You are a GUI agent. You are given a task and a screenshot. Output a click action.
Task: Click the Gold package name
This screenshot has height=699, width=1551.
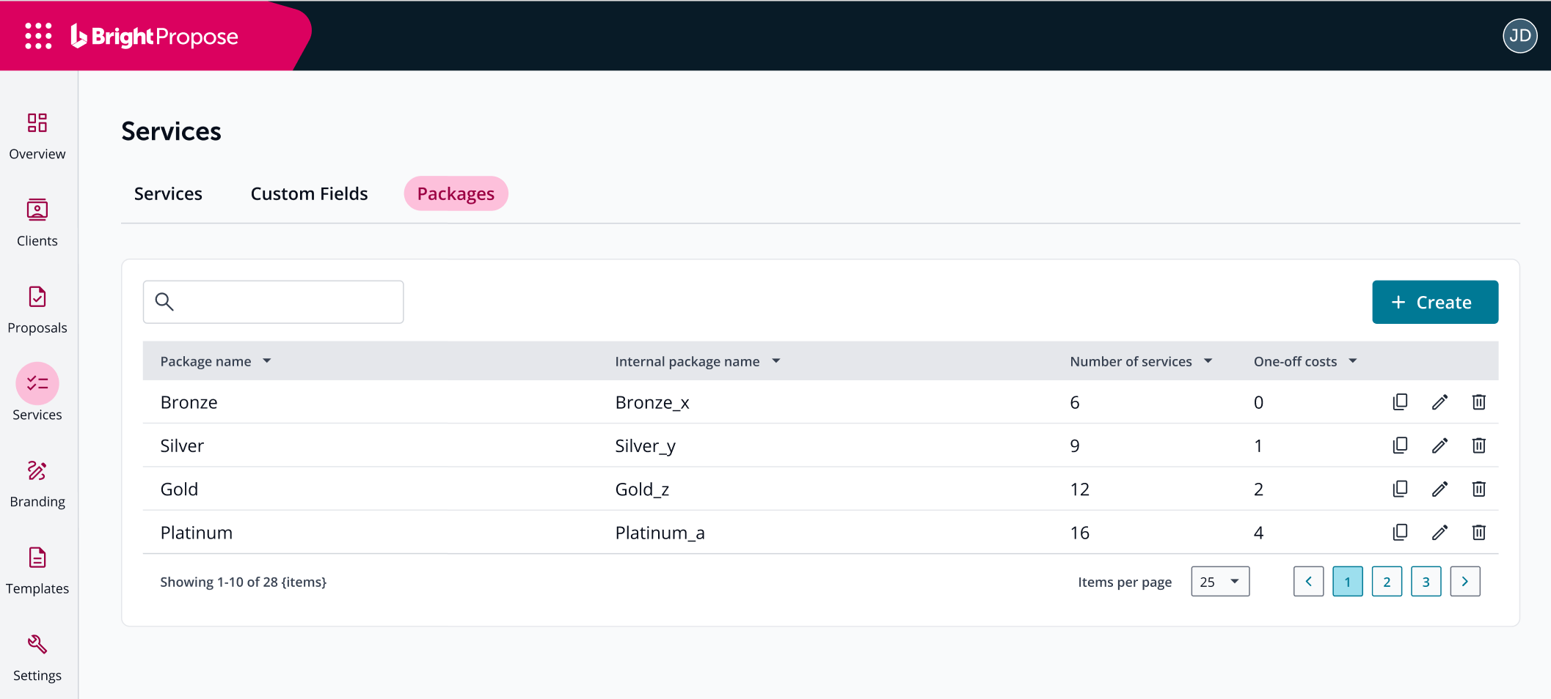coord(179,489)
